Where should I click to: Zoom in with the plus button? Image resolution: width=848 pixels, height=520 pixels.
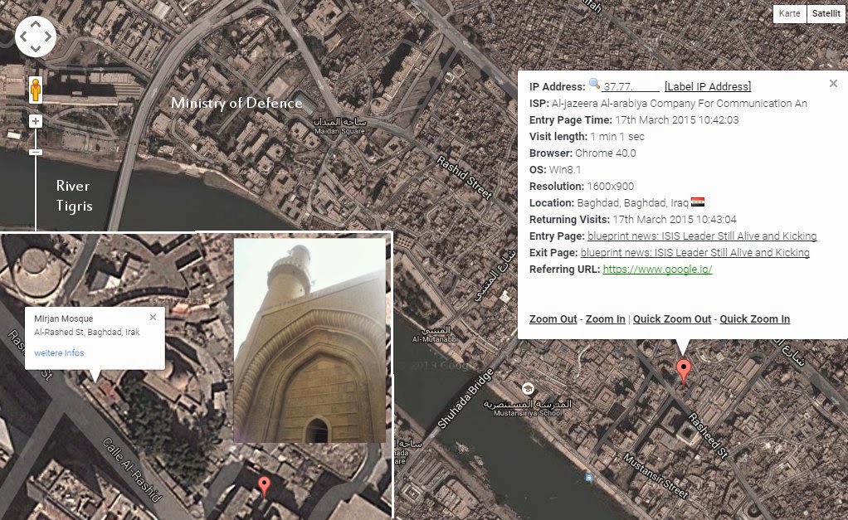36,121
